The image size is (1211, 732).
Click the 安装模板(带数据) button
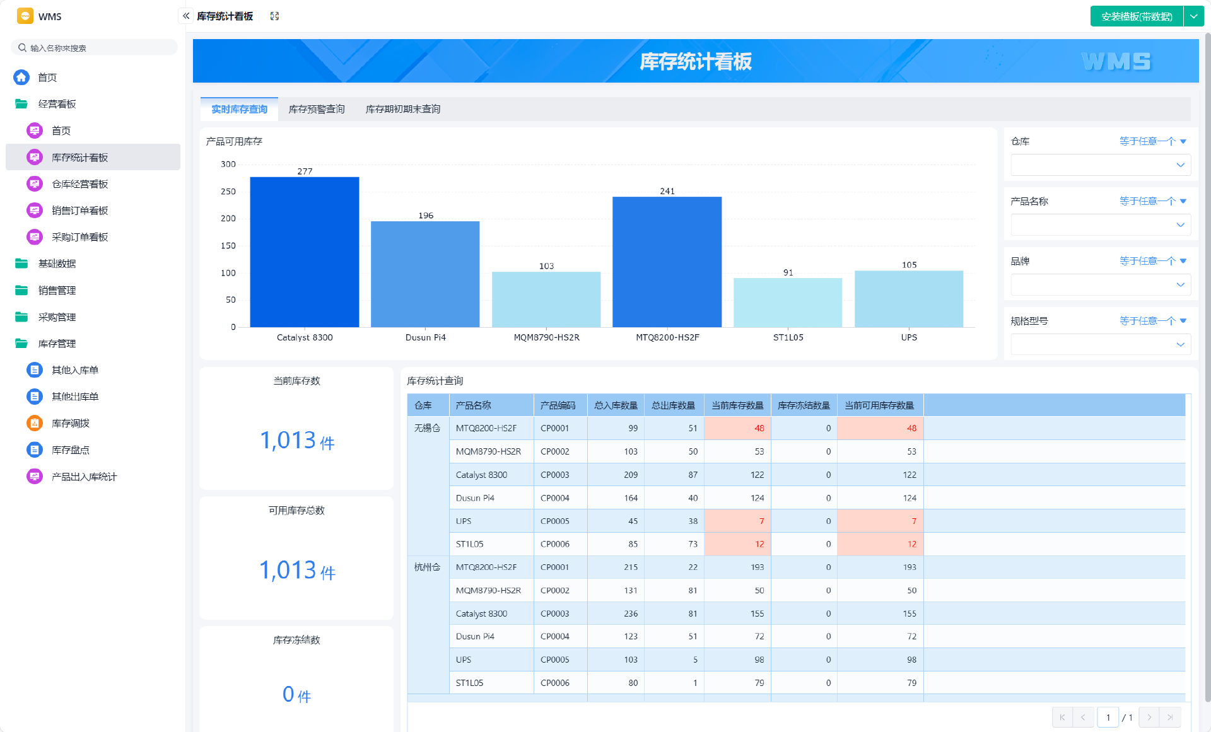click(1137, 16)
